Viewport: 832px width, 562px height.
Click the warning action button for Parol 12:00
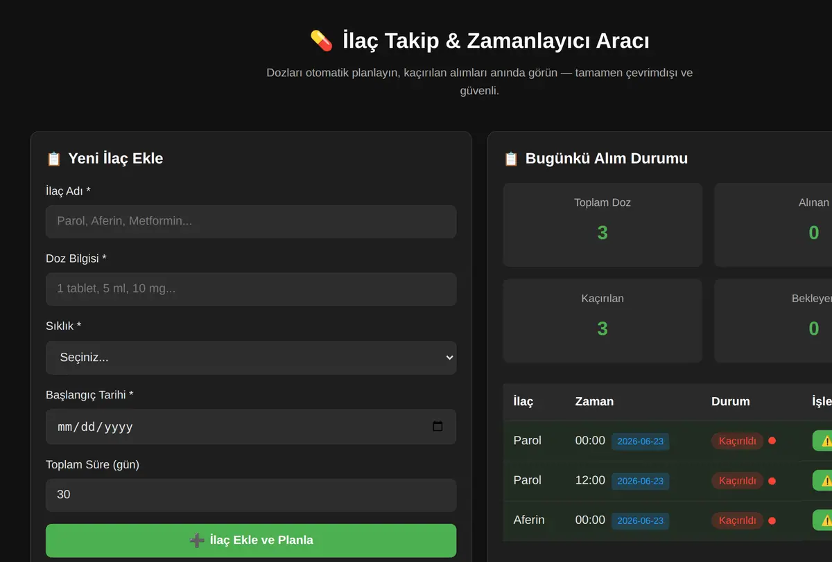[x=822, y=480]
